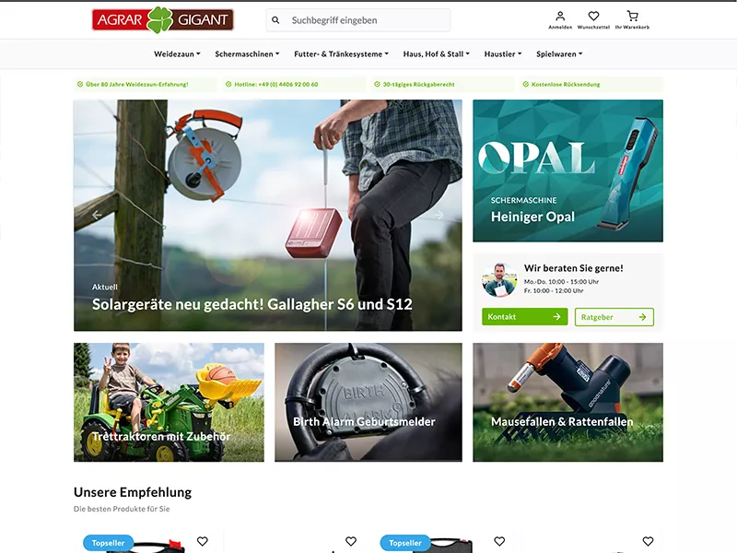The height and width of the screenshot is (553, 737).
Task: Click the arrow inside Ratgeber button
Action: pos(643,317)
